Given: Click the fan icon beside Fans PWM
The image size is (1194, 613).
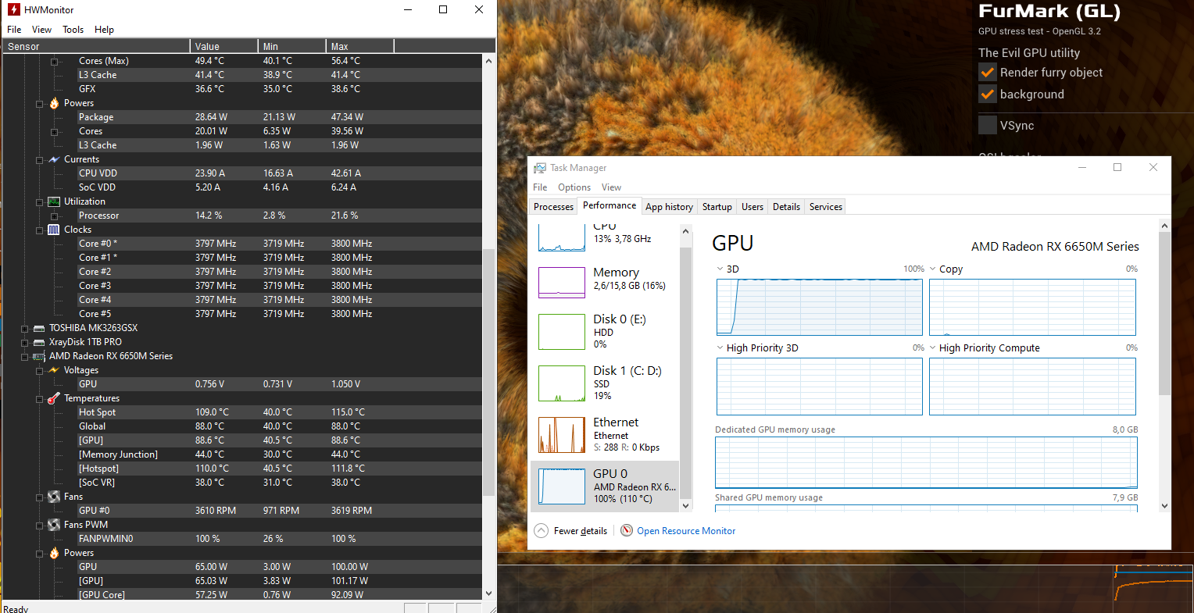Looking at the screenshot, I should 54,525.
